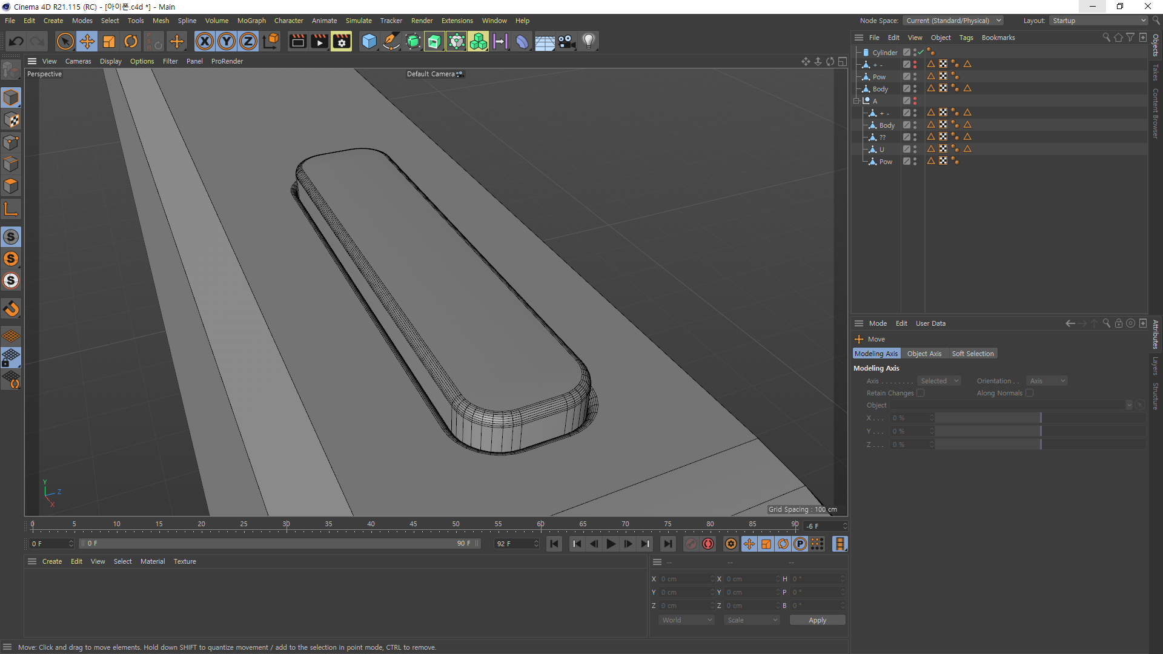Open the World coordinate dropdown
Screen dimensions: 1163x654
point(686,620)
